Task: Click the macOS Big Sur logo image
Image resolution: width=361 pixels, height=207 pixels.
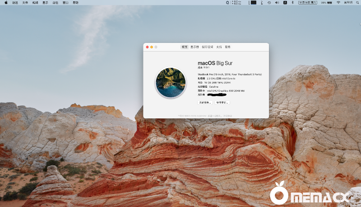Action: click(x=171, y=83)
